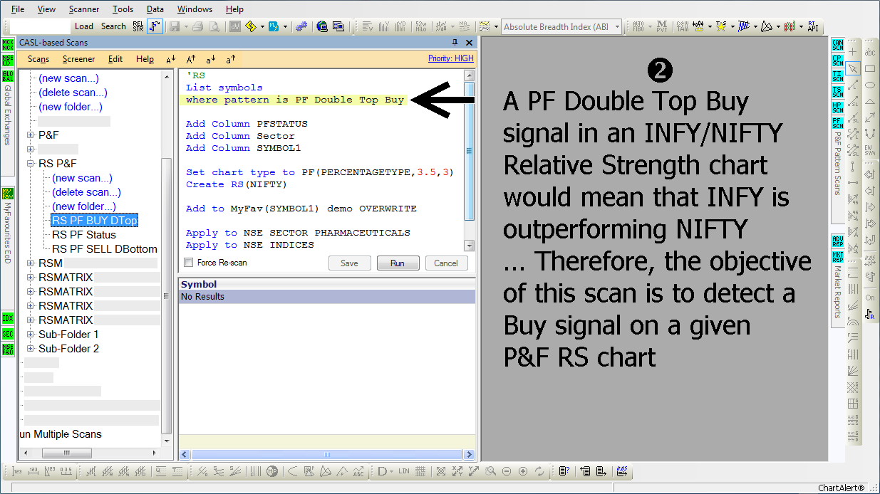The width and height of the screenshot is (880, 494).
Task: Open the Market Reports side tab
Action: tap(838, 293)
